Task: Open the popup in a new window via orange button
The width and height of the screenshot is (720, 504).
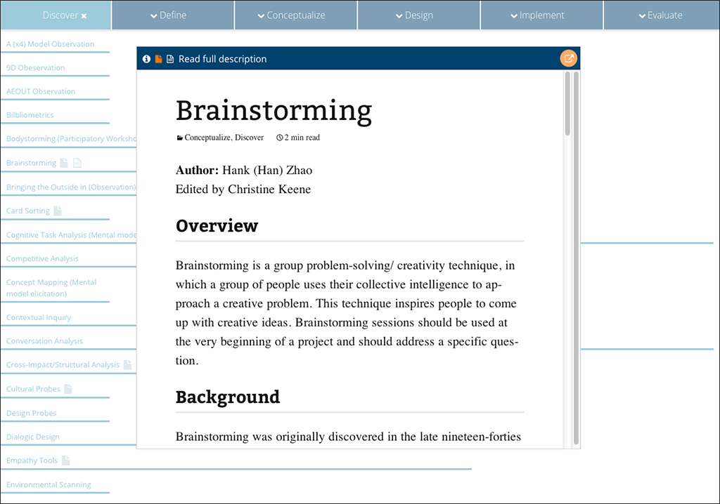Action: pyautogui.click(x=568, y=59)
